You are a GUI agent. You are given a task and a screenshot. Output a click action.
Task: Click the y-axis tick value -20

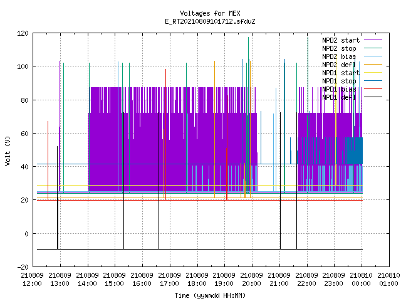(x=23, y=267)
